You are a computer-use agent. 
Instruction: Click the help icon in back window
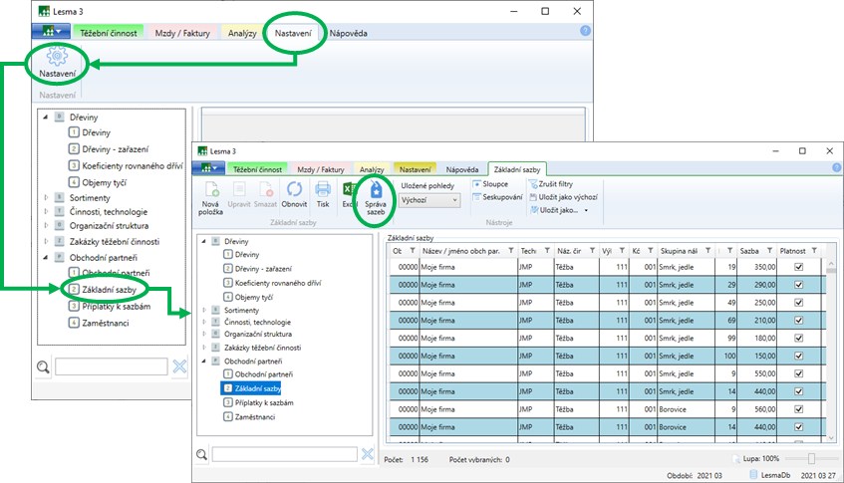pos(585,32)
